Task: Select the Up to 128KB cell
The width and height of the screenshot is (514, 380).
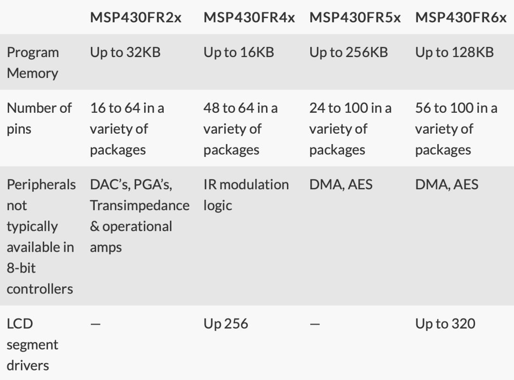Action: (x=454, y=52)
